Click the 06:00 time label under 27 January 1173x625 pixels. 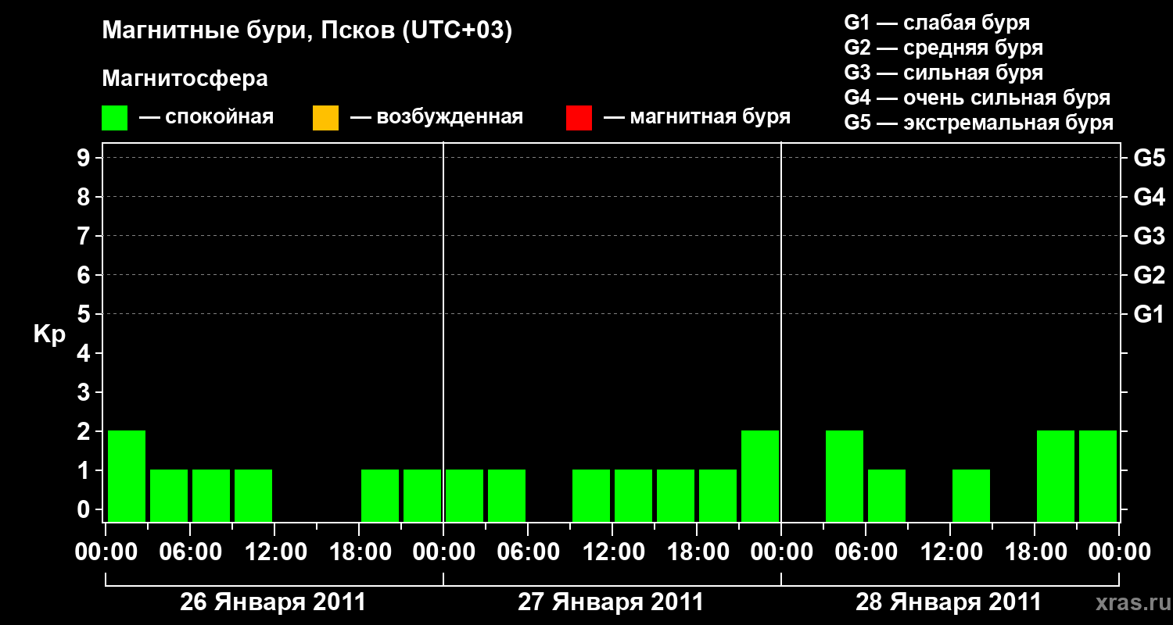pyautogui.click(x=528, y=552)
